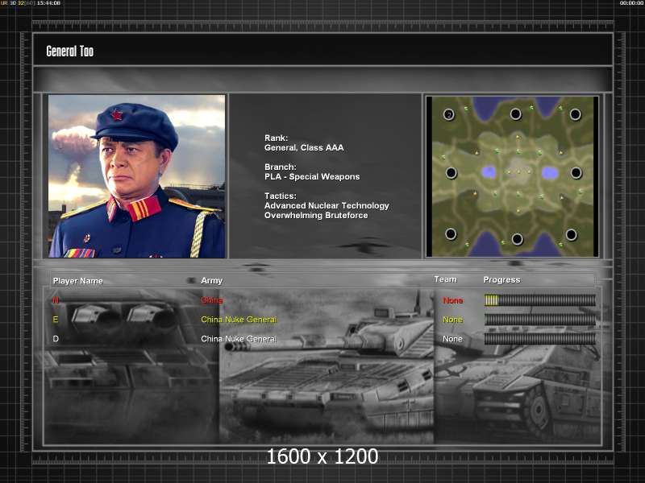Select the red player N name

tap(56, 300)
